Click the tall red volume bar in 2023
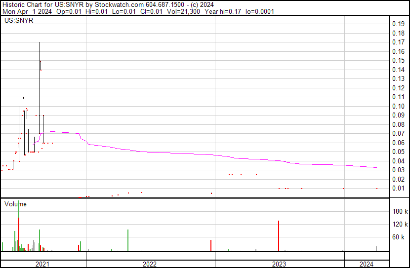Screen dimensions: 410x268 pyautogui.click(x=279, y=236)
